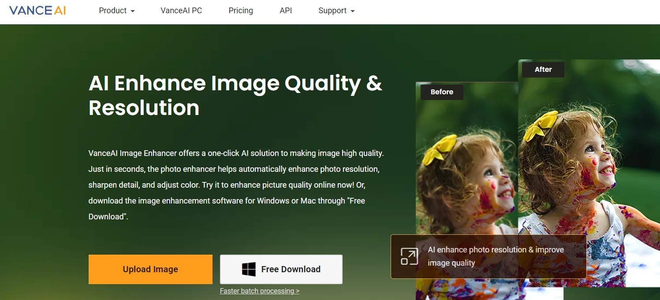Select Pricing in the navigation bar

241,11
